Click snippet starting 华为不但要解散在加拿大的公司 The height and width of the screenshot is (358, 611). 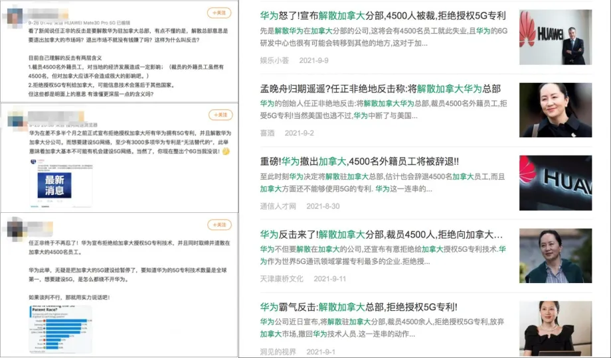(x=383, y=255)
